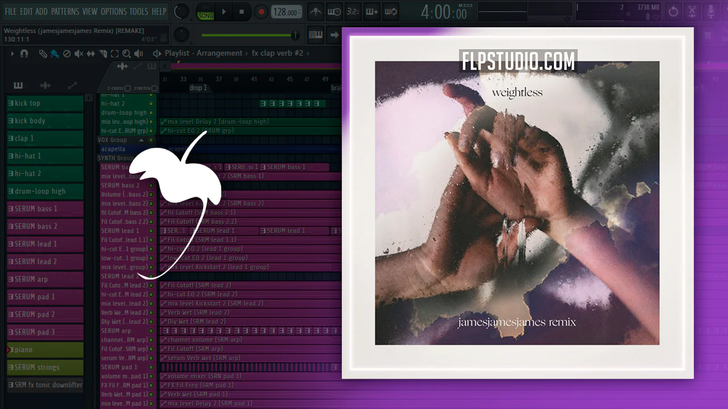
Task: Select the Delete tool
Action: (67, 54)
